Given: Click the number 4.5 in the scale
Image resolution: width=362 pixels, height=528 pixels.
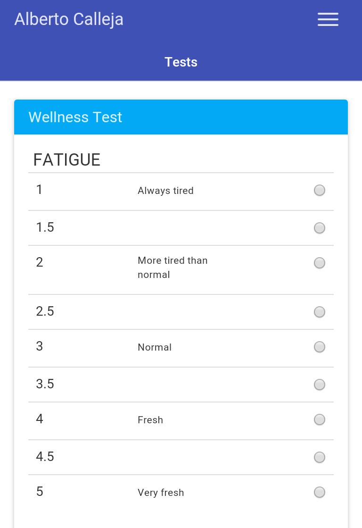Looking at the screenshot, I should click(45, 457).
